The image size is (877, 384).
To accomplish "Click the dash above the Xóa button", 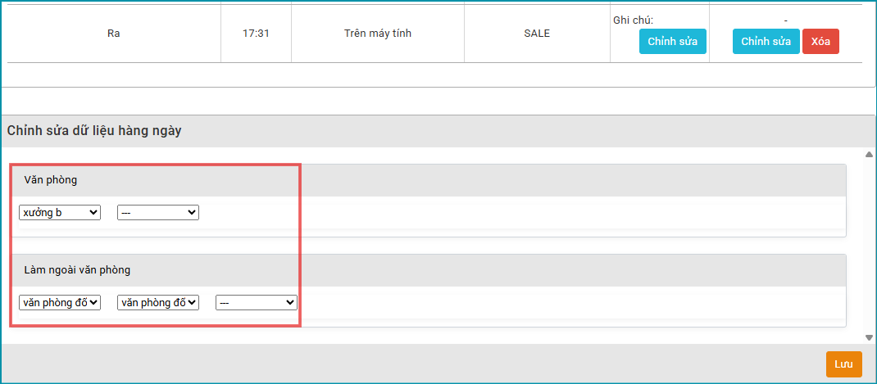I will coord(785,20).
